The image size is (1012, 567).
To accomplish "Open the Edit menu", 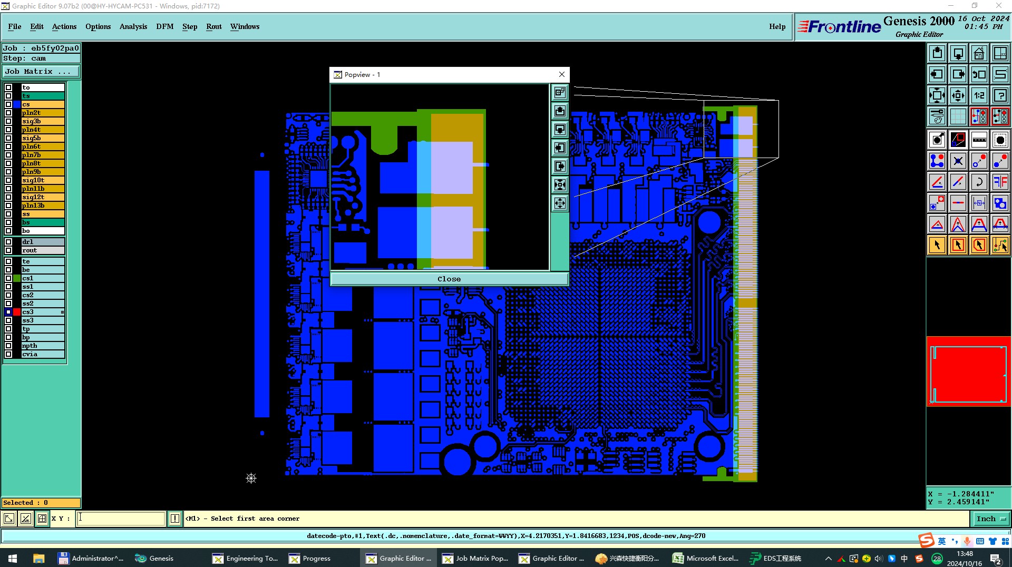I will [37, 27].
